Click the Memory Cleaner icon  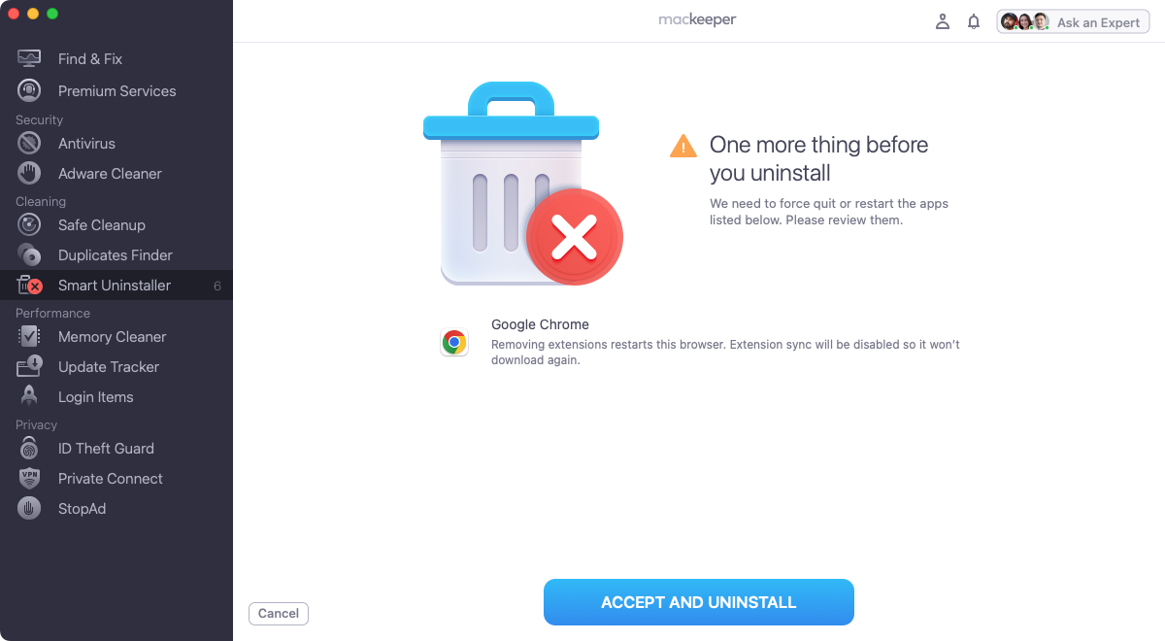29,337
